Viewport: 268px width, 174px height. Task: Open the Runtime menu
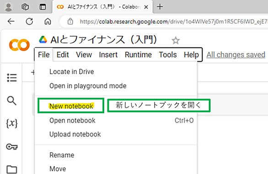click(x=138, y=55)
